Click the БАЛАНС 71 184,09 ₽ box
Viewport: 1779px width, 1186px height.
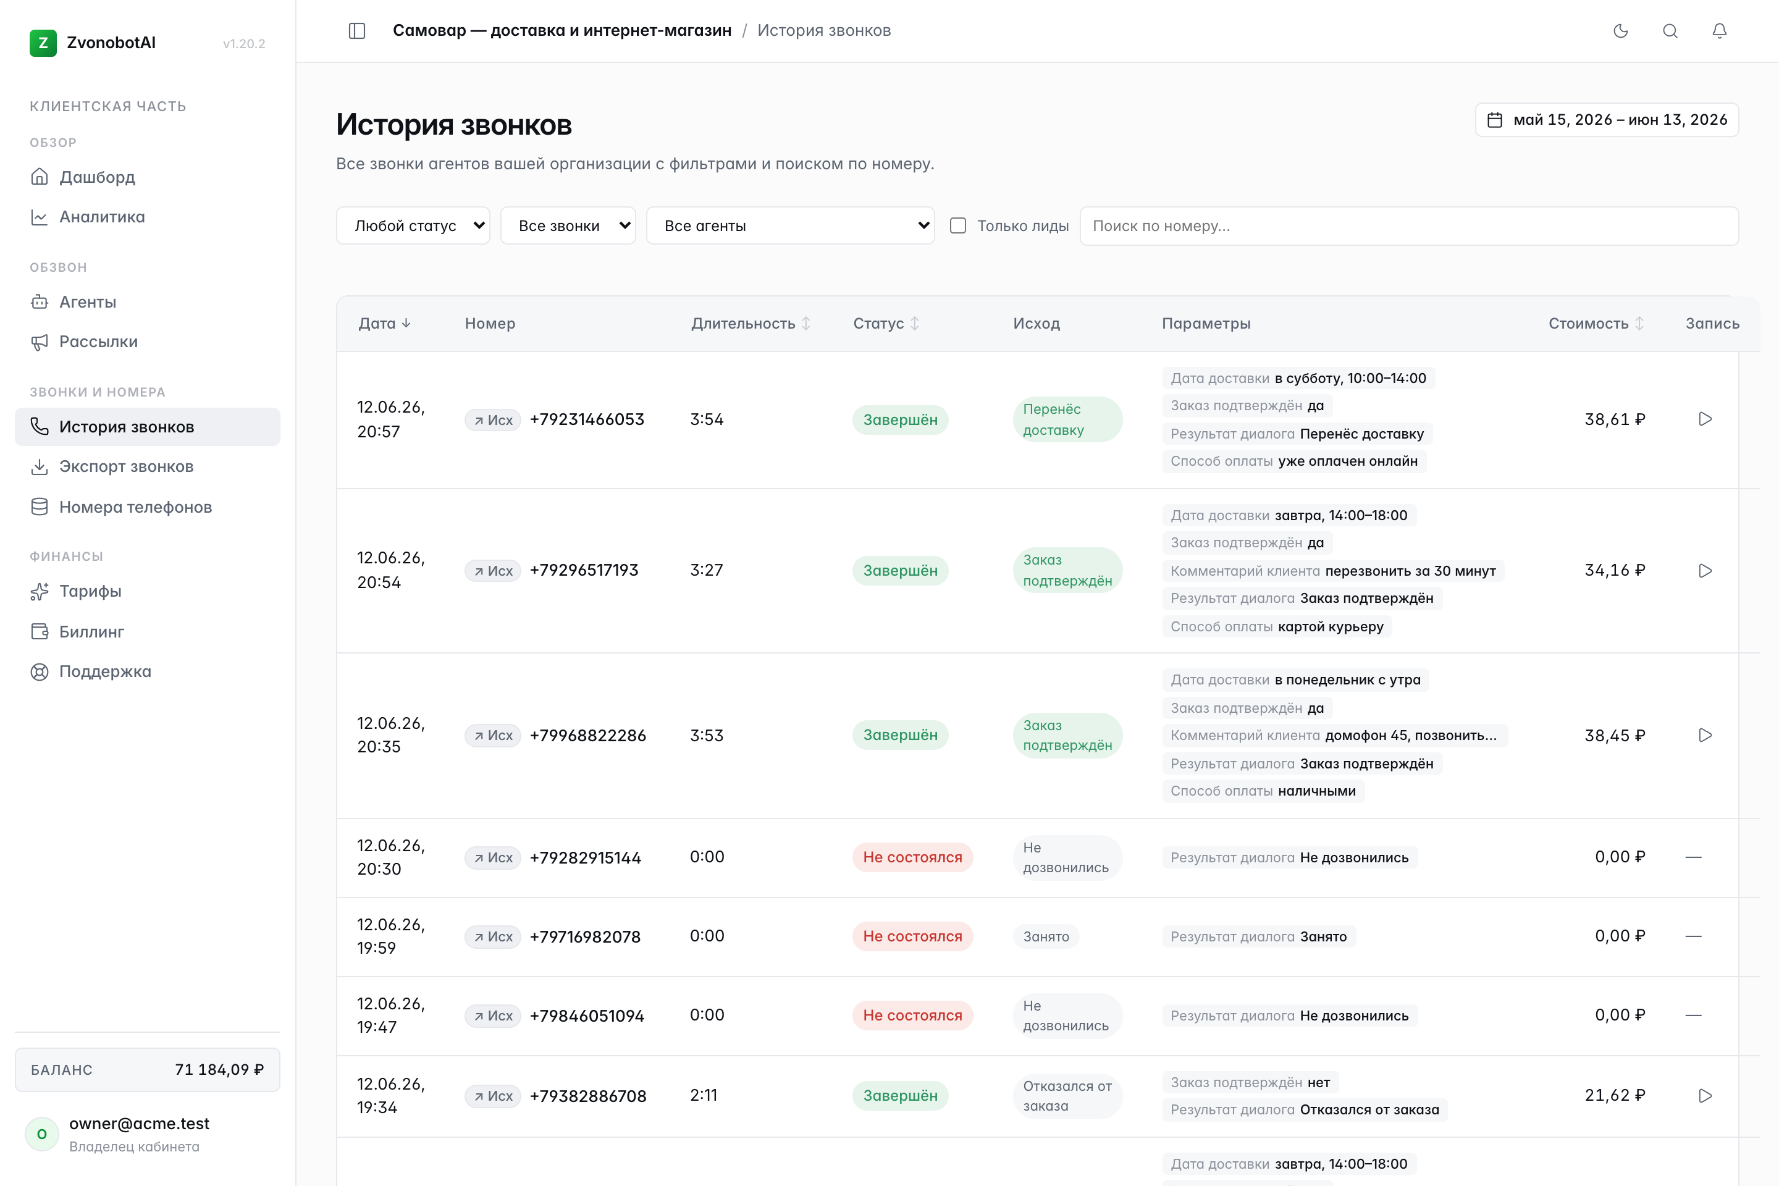(x=148, y=1069)
